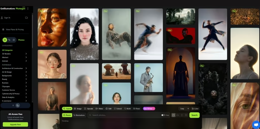Click the Getillustrations Photogen logo

13,9
